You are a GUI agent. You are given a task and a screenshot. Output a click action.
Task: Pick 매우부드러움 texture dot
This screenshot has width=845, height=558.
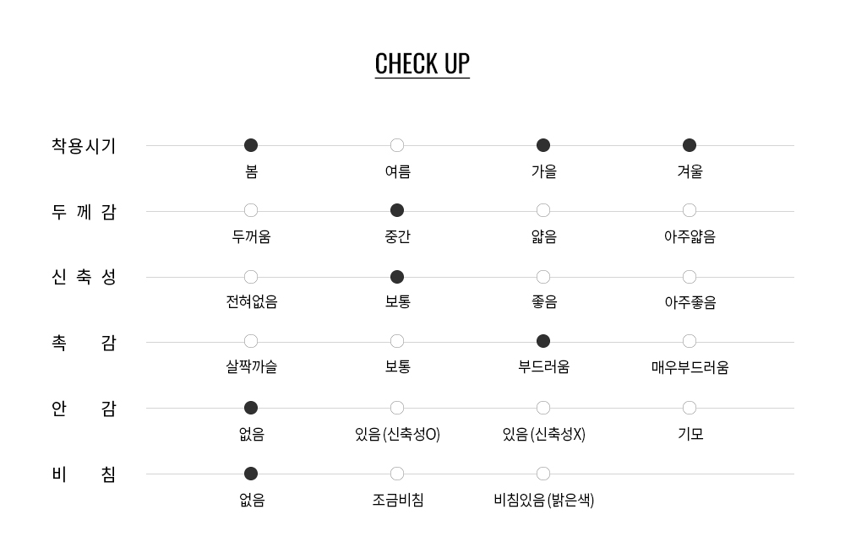click(690, 341)
